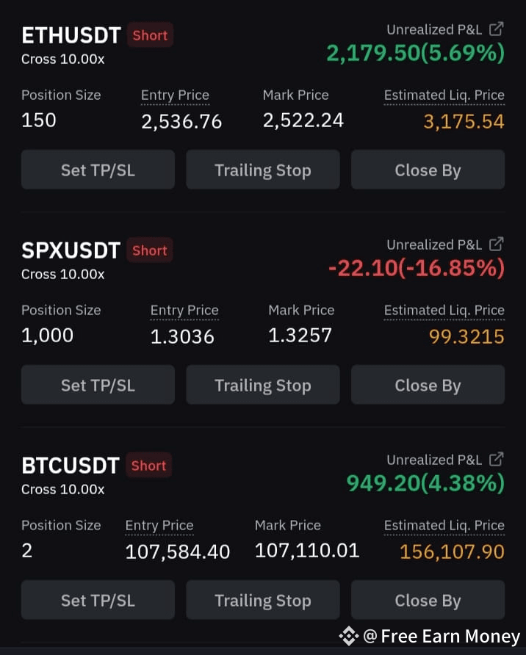
Task: Set TP/SL for the SPXUSDT position
Action: 98,385
